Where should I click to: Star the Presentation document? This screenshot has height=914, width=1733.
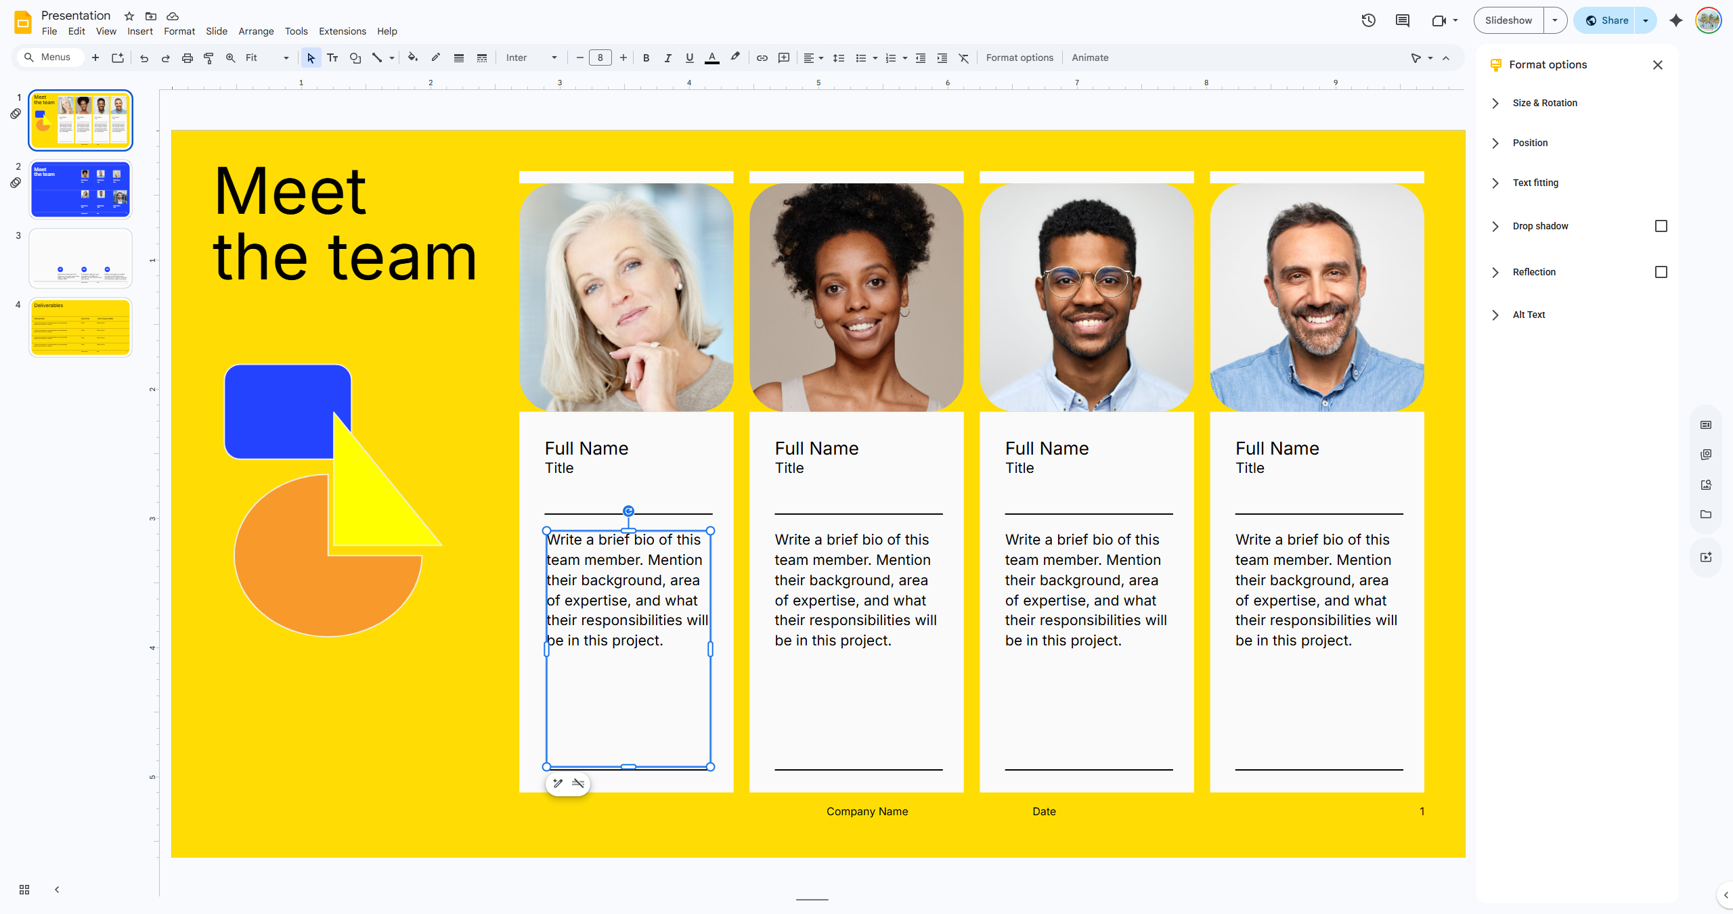129,16
